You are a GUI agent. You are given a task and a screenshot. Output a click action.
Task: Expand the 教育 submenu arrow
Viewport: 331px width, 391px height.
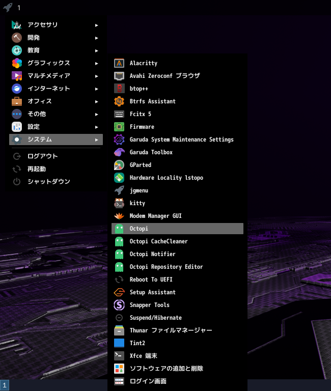coord(97,50)
